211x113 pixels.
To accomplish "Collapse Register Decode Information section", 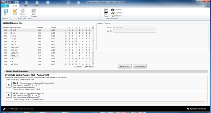I will tap(4, 71).
